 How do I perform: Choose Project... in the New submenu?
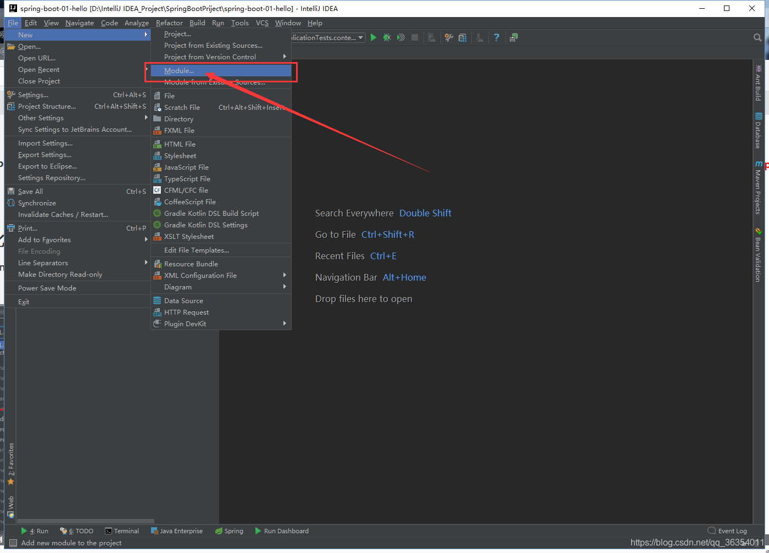pos(221,34)
